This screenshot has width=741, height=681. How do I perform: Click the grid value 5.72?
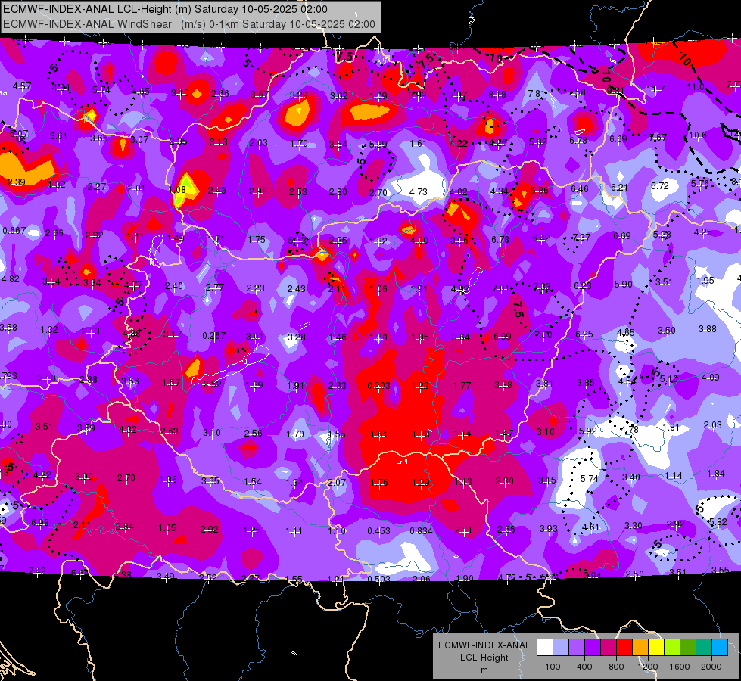pyautogui.click(x=660, y=185)
